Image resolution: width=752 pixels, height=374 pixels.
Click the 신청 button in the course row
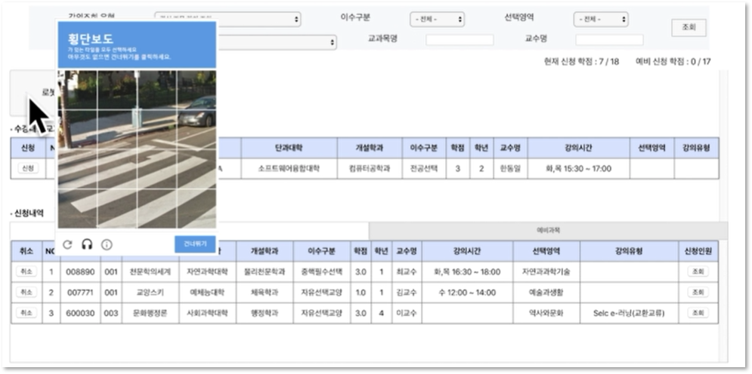(x=28, y=168)
